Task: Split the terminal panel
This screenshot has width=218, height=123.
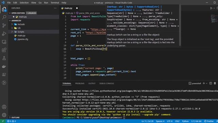Action: (x=211, y=83)
